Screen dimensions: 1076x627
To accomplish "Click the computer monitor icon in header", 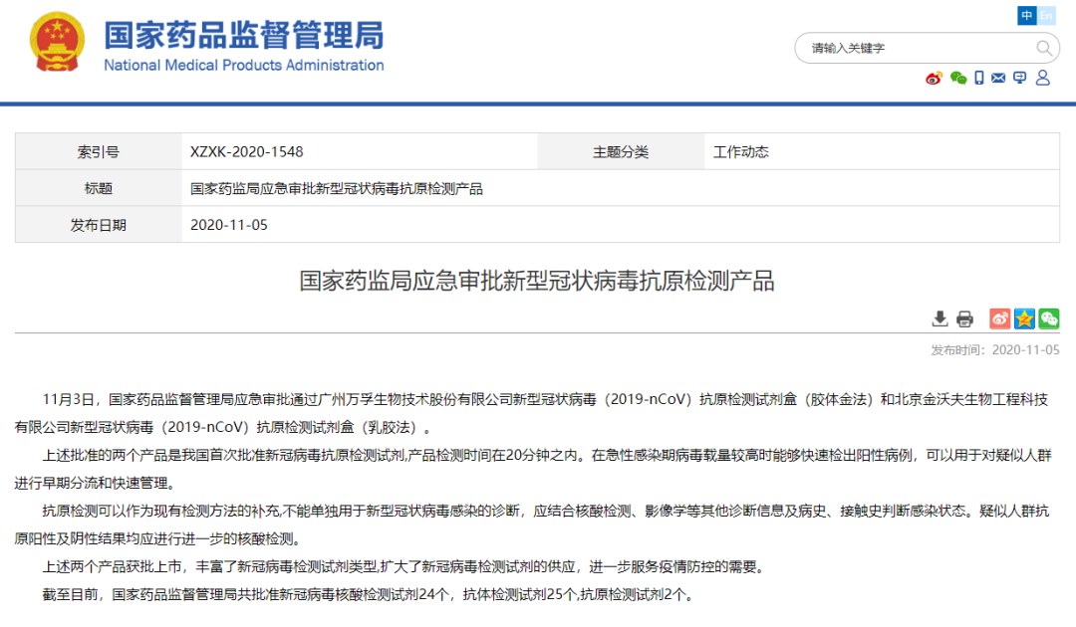I will pyautogui.click(x=1019, y=79).
